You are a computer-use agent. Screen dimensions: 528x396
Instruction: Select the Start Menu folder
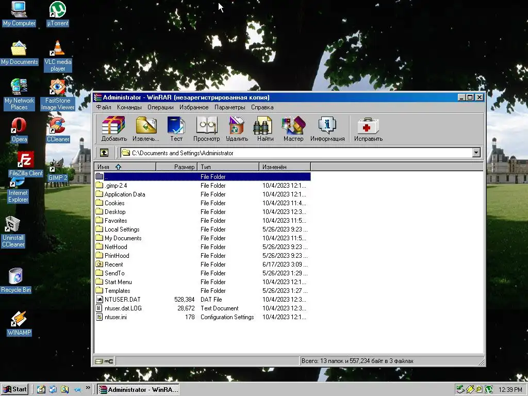[x=202, y=282]
